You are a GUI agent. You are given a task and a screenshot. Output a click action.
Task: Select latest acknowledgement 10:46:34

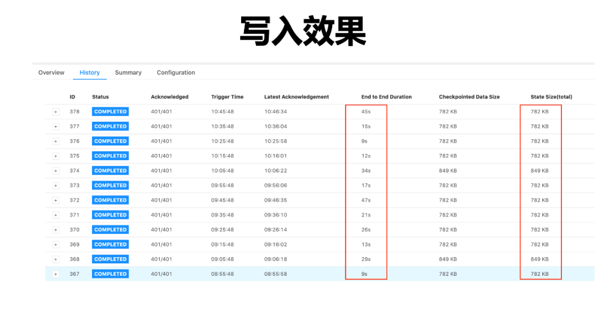point(276,112)
